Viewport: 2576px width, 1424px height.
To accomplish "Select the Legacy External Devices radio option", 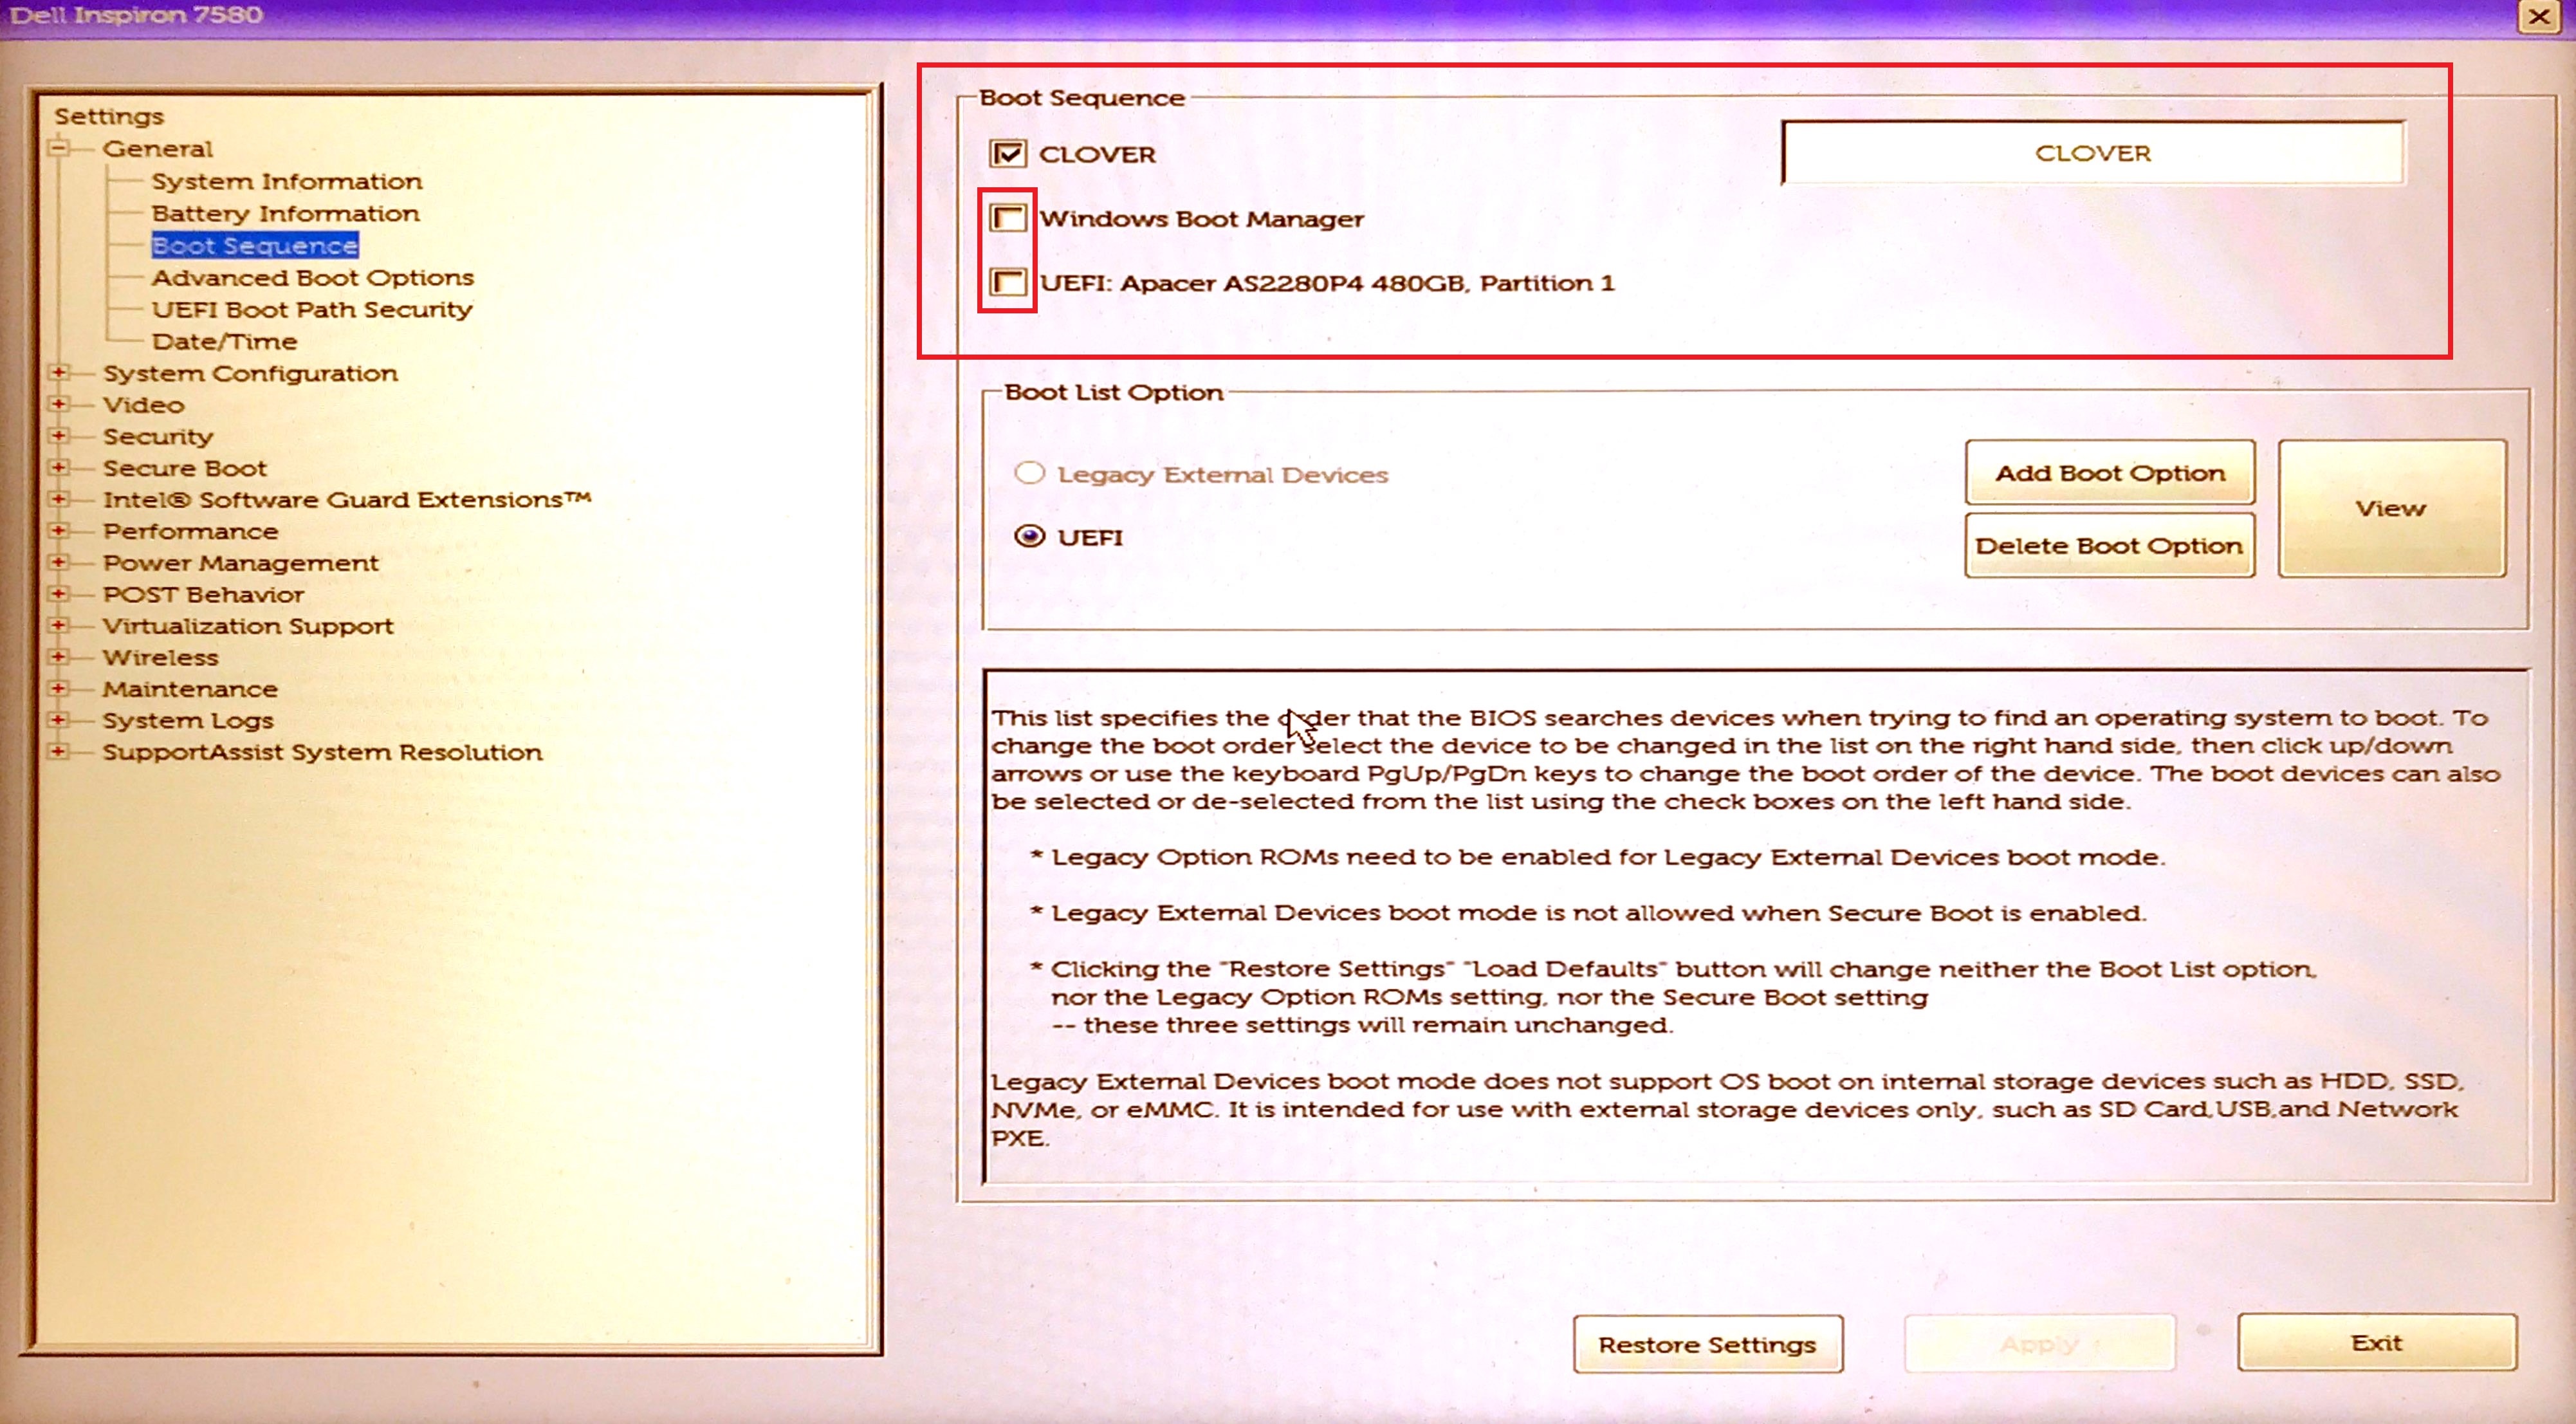I will coord(1029,473).
